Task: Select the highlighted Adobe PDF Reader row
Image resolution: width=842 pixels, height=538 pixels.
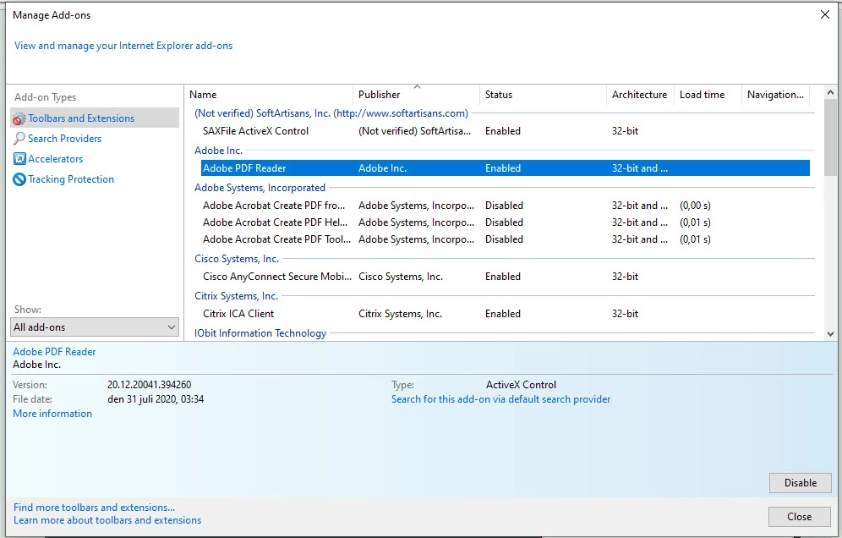Action: (x=506, y=168)
